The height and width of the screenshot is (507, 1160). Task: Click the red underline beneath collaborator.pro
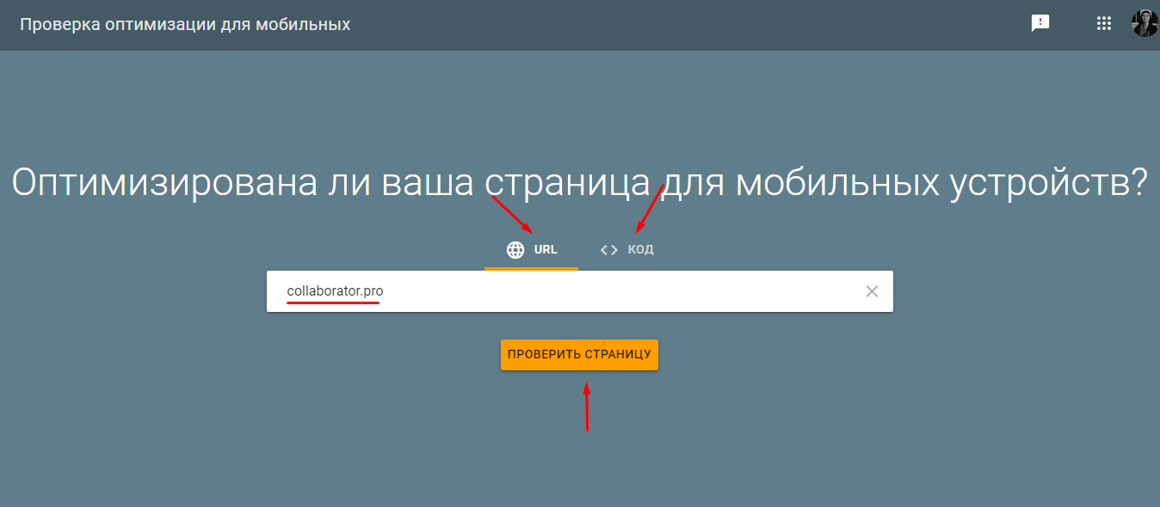[333, 304]
